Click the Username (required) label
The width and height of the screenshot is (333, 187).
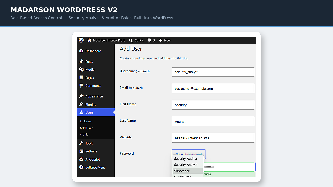135,71
